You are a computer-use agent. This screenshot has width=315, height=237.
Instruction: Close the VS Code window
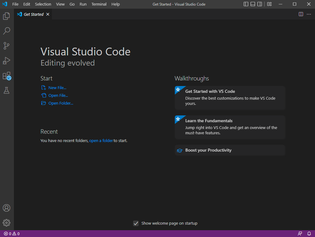click(x=309, y=4)
